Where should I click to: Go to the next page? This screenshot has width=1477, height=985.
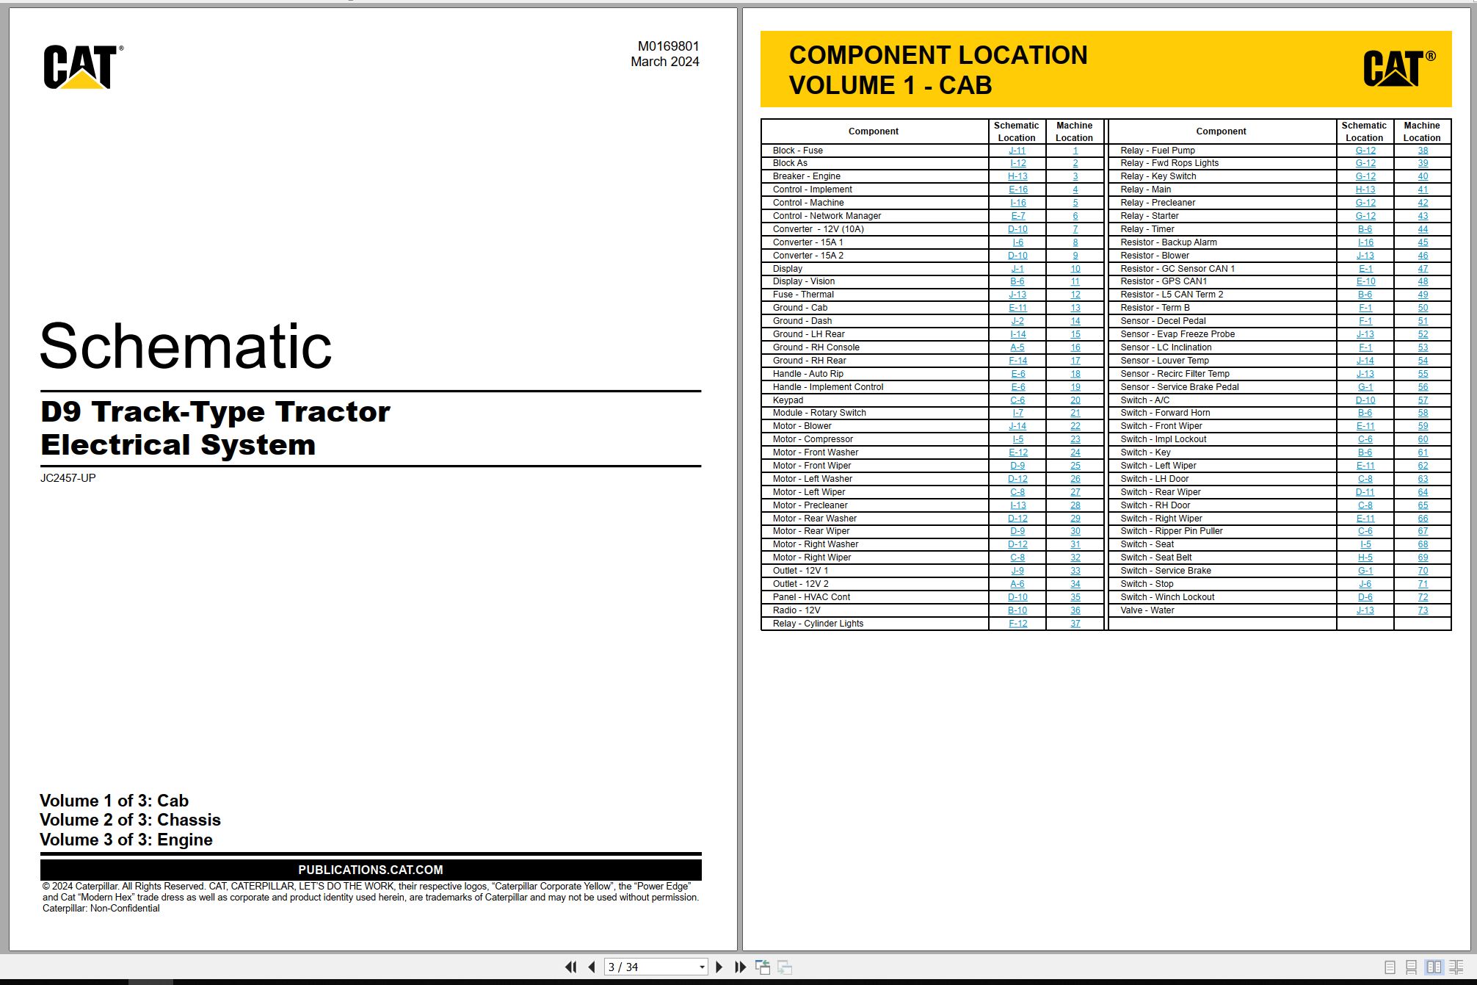pos(719,967)
